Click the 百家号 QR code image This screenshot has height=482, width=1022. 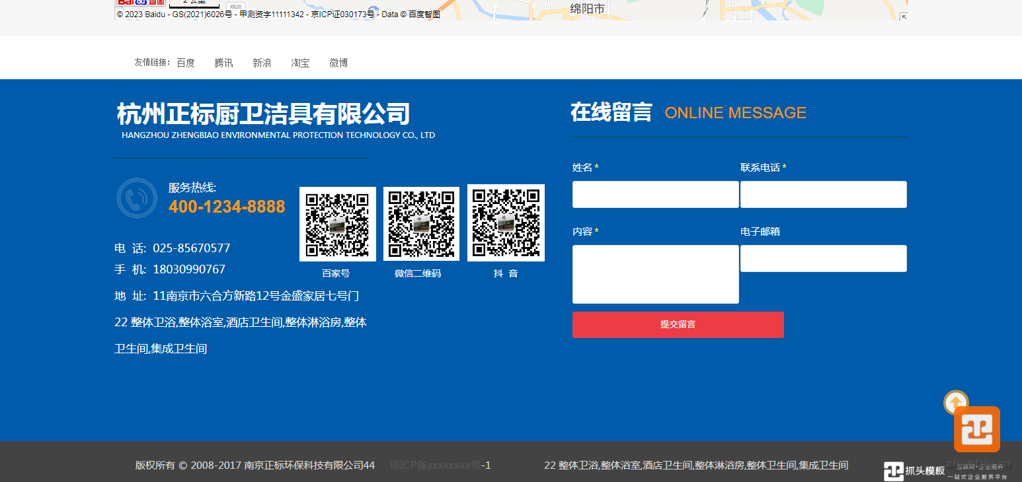pos(337,224)
